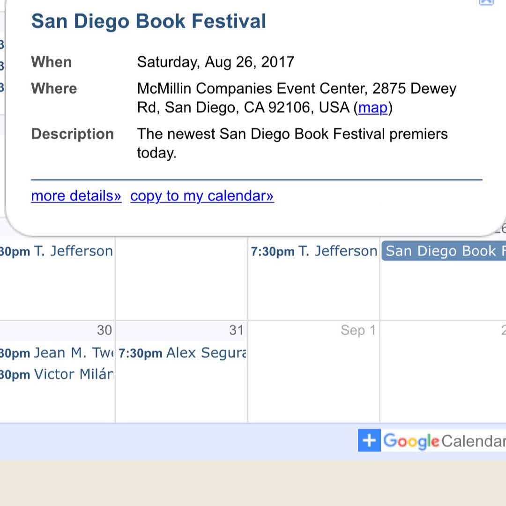This screenshot has height=506, width=506.
Task: Select the San Diego Book event chip
Action: coord(443,251)
